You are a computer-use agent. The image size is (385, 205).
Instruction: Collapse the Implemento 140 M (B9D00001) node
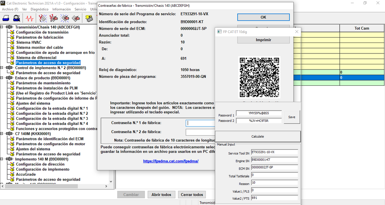click(2, 159)
